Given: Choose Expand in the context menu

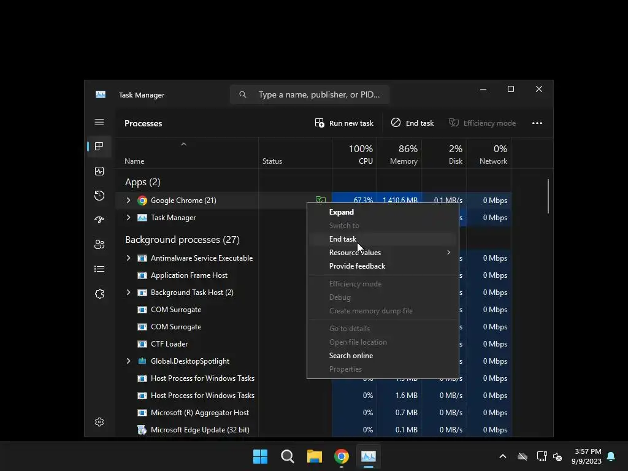Looking at the screenshot, I should click(x=342, y=212).
